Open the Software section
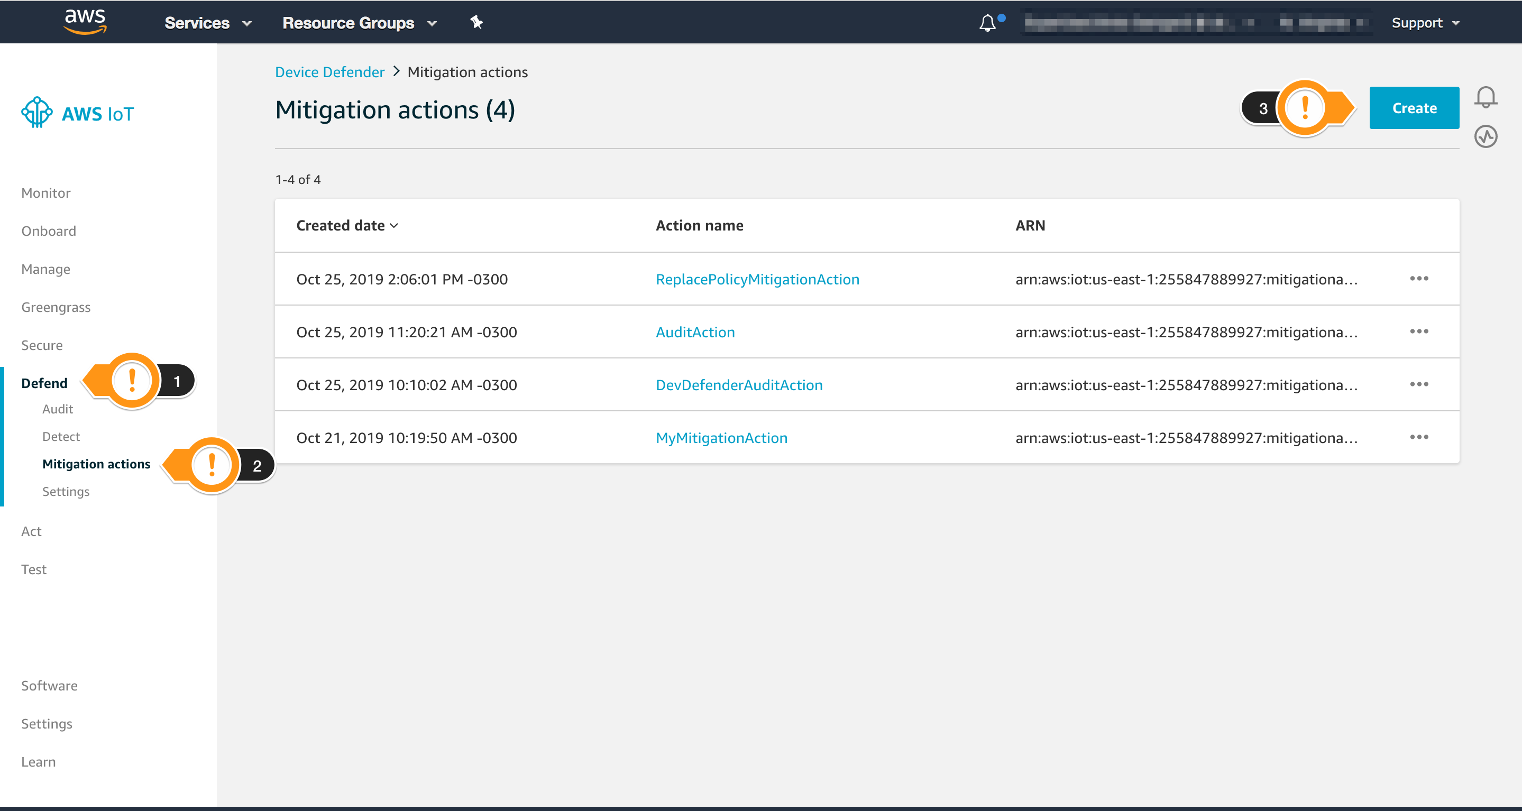Viewport: 1522px width, 811px height. 49,686
